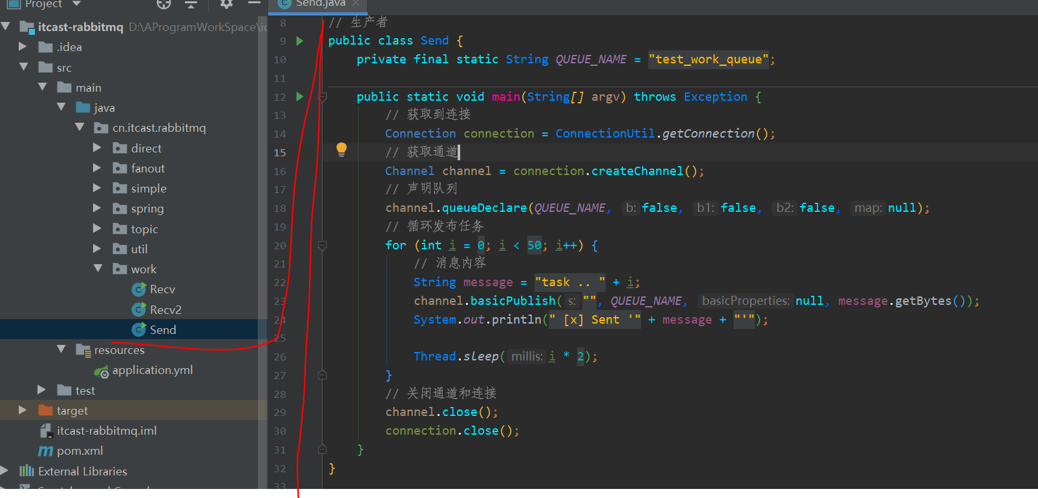
Task: Click the main method closing fold marker
Action: click(x=323, y=449)
